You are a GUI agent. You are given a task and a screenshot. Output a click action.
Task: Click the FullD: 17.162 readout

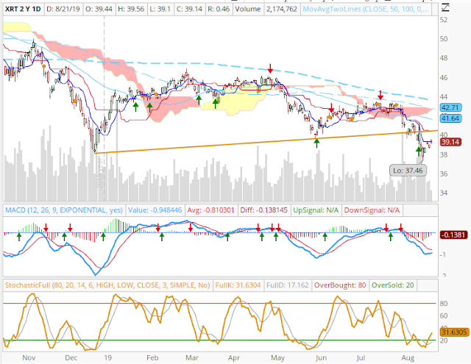click(x=288, y=285)
